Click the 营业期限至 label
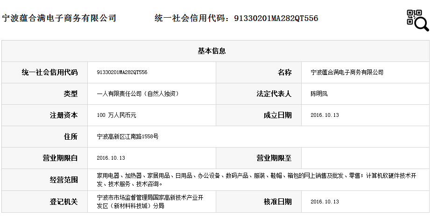Viewport: 432px width, 216px height. (x=274, y=158)
